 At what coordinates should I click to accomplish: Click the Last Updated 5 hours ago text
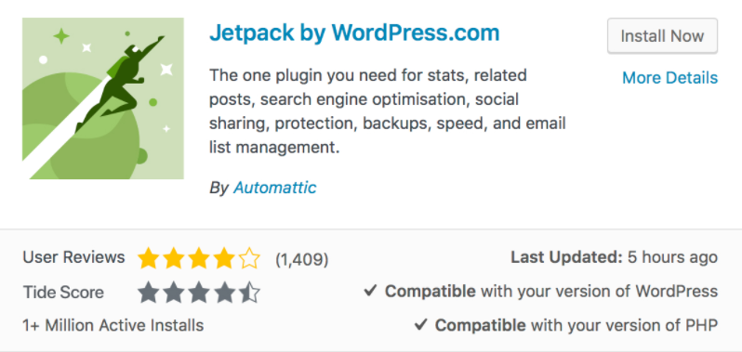tap(615, 257)
